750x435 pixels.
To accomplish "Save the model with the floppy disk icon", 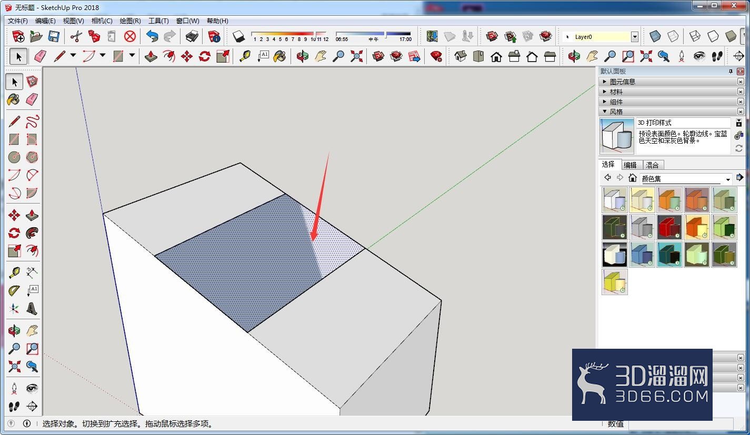I will 54,36.
